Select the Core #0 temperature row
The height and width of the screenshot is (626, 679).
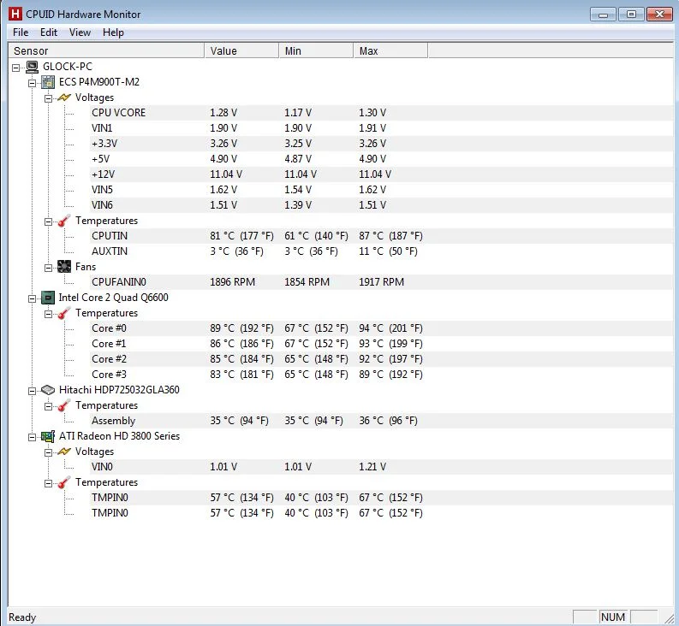click(x=382, y=328)
